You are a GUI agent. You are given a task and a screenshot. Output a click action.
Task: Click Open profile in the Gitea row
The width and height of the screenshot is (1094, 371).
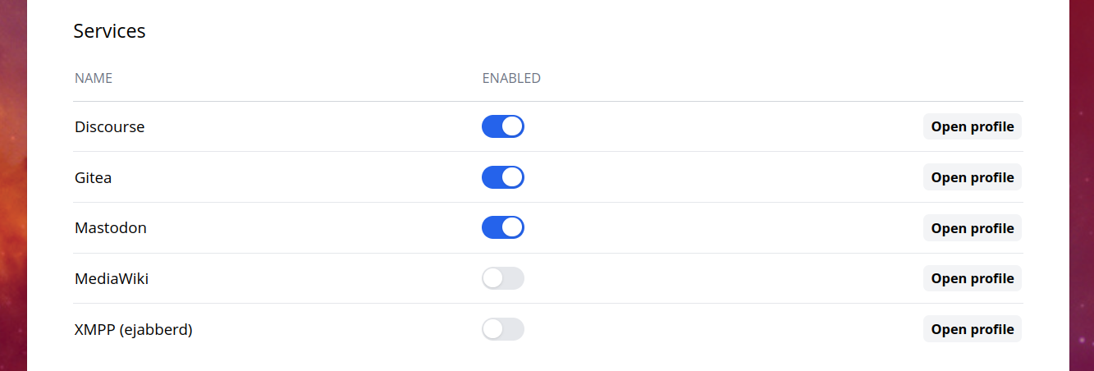point(972,177)
